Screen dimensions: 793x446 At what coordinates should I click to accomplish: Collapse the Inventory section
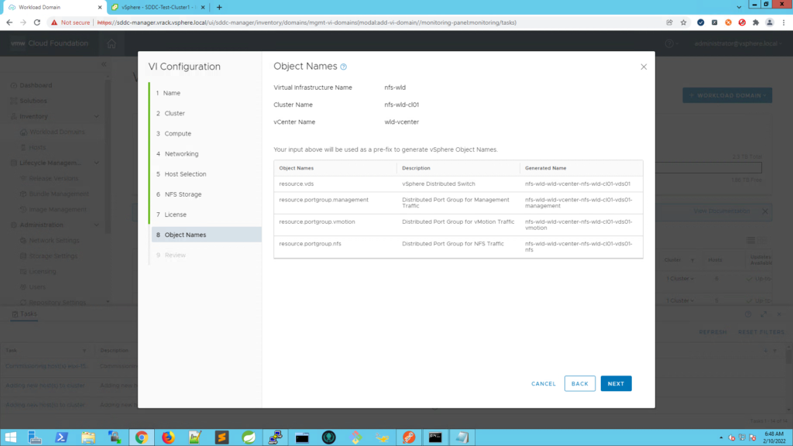pos(97,116)
